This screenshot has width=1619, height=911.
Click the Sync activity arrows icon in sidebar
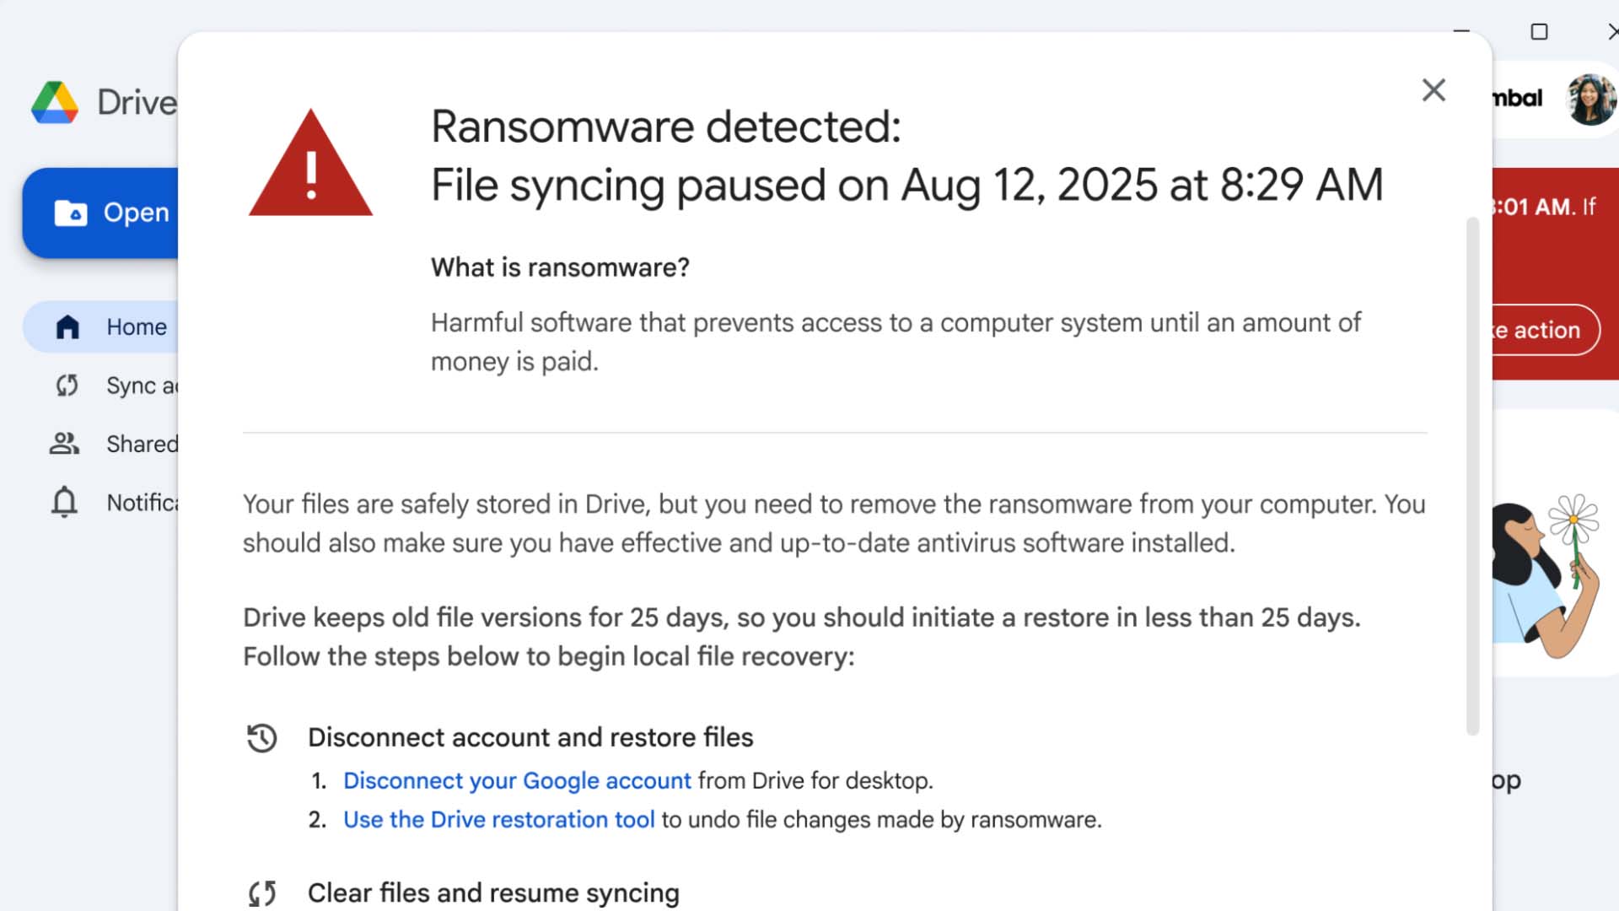point(67,385)
